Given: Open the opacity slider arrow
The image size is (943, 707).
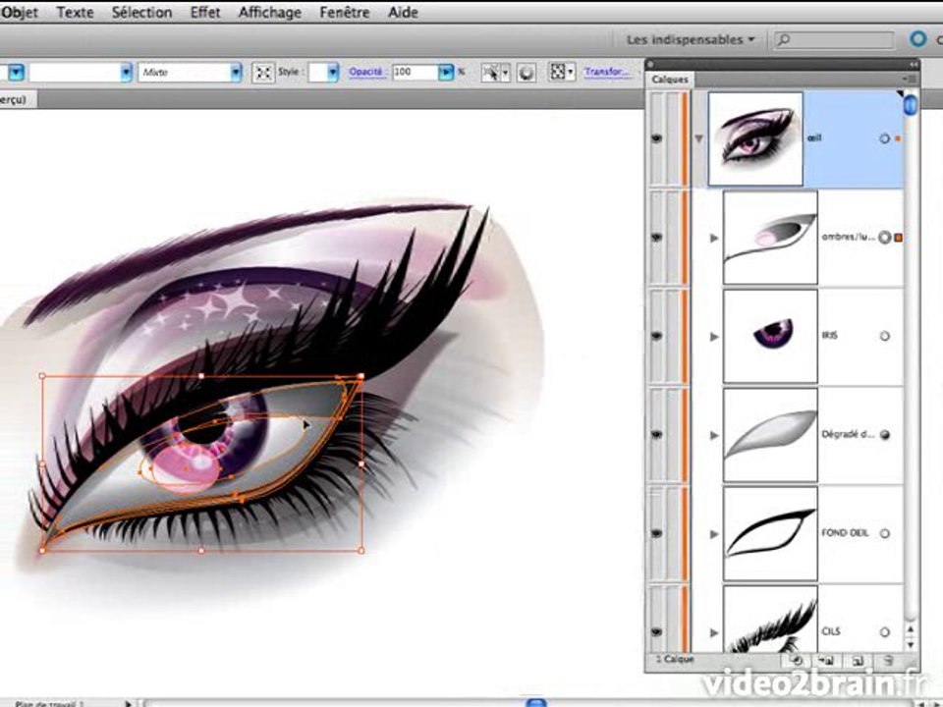Looking at the screenshot, I should (446, 73).
